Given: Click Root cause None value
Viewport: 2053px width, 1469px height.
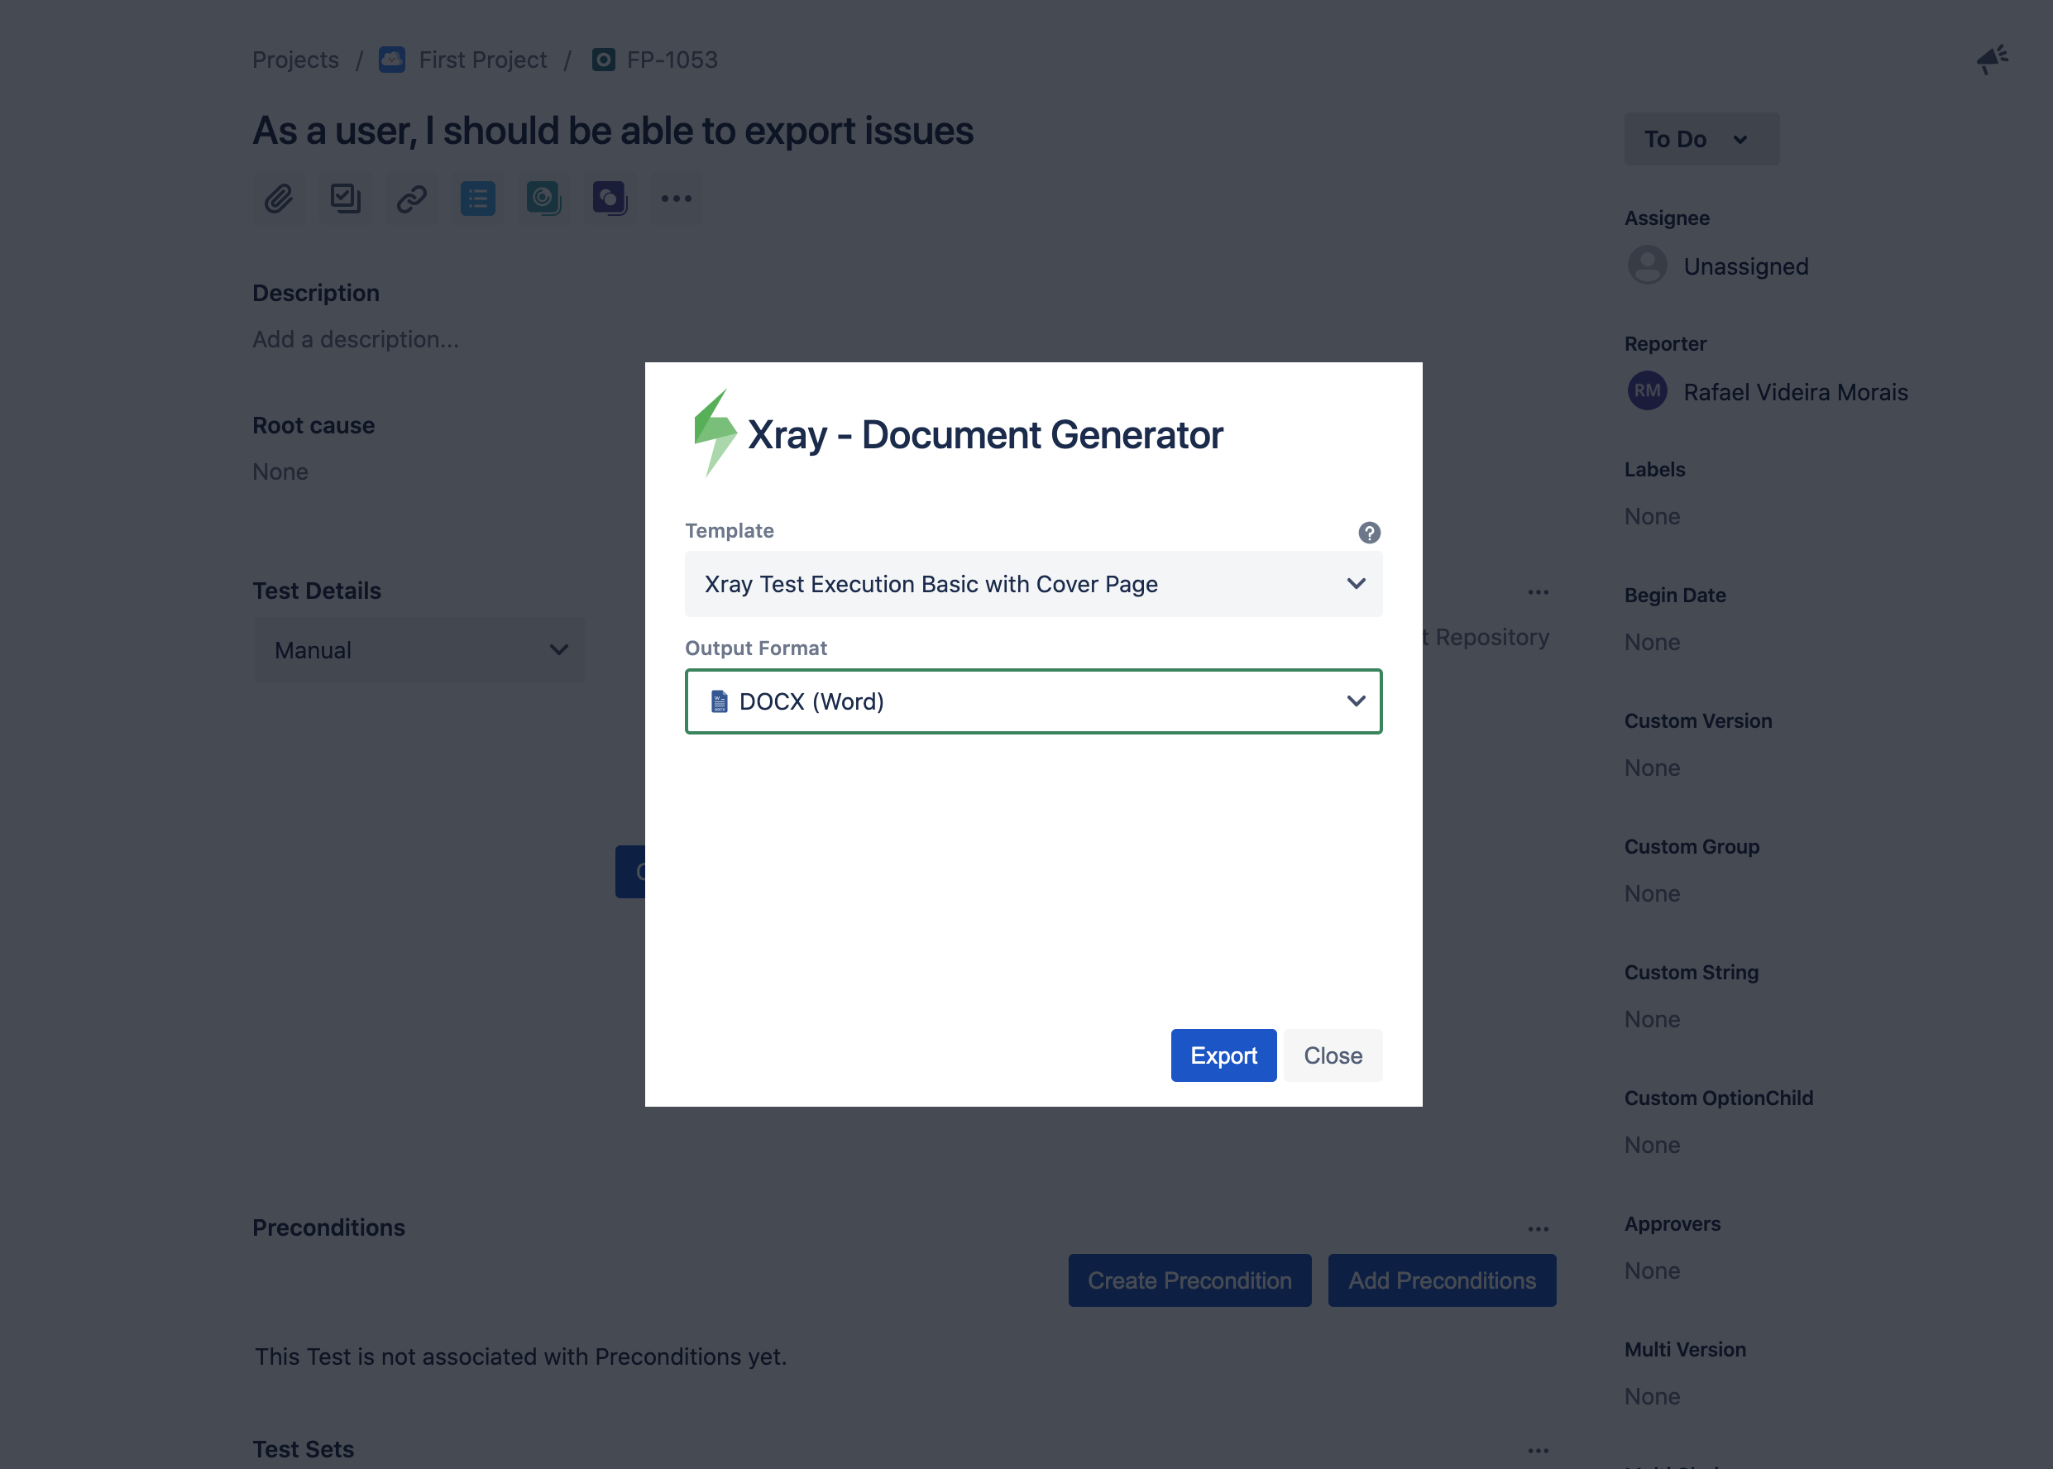Looking at the screenshot, I should (x=280, y=472).
